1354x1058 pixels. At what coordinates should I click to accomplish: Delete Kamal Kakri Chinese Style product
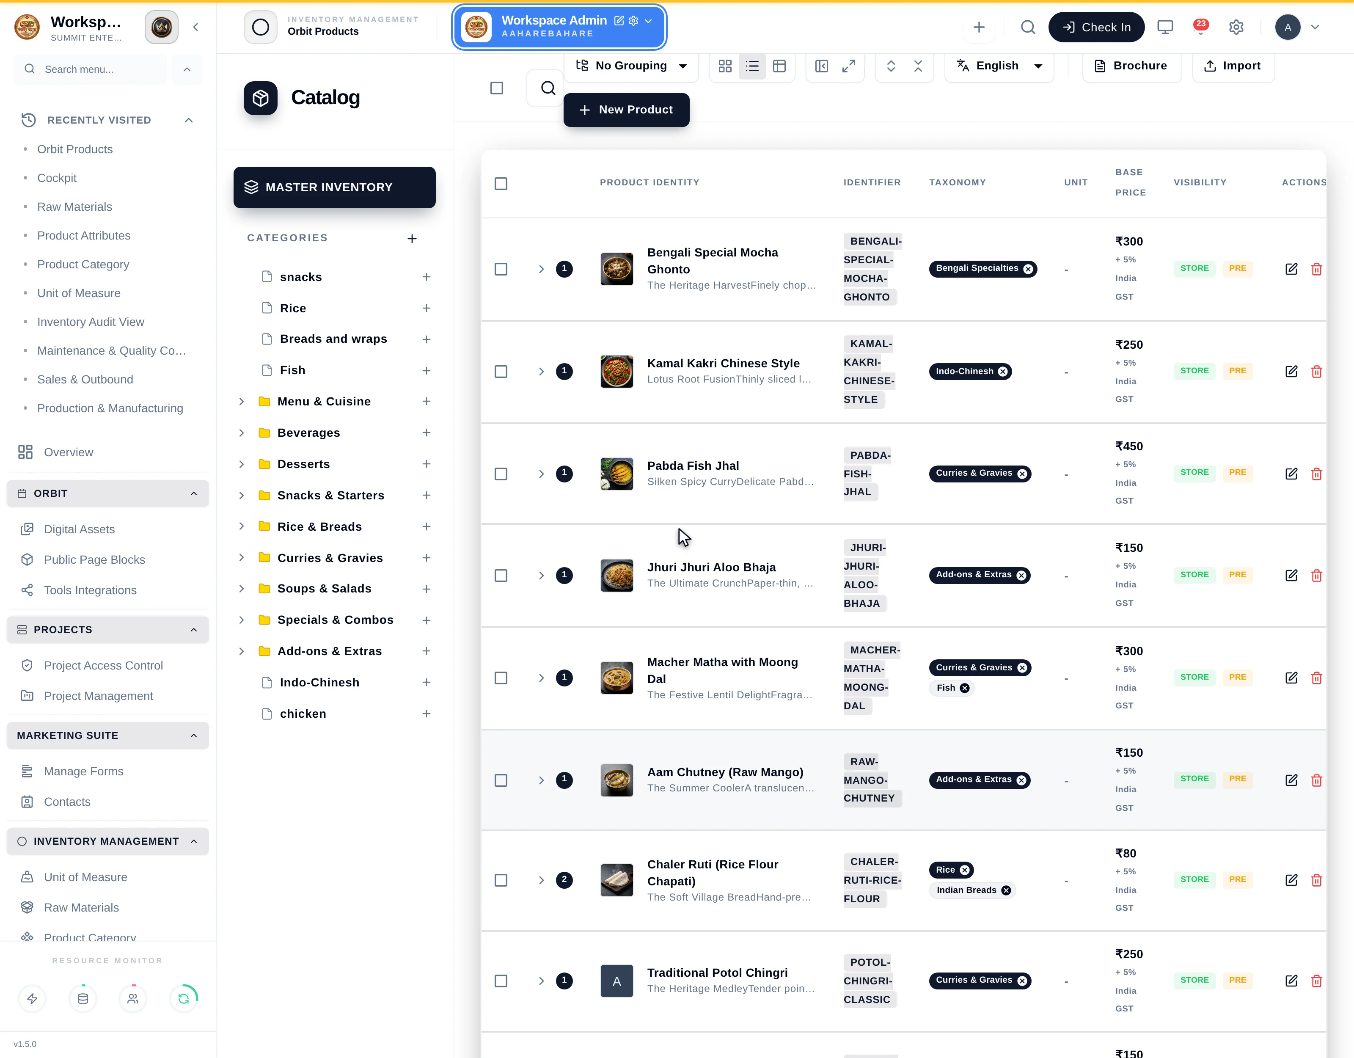1317,372
